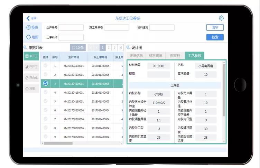The height and width of the screenshot is (168, 260).
Task: Go back using the 返回 arrow
Action: point(31,18)
